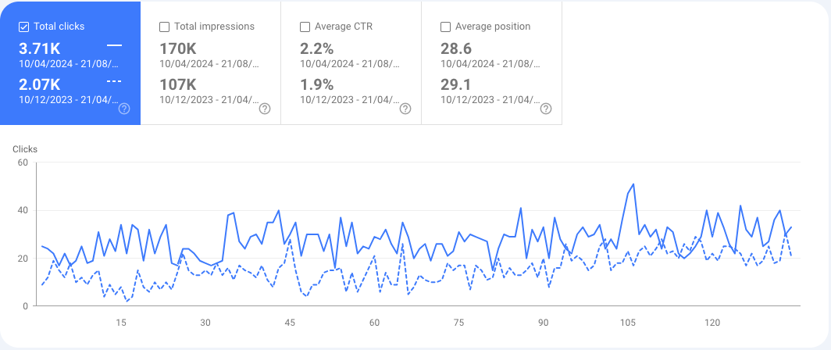Select the 170K impressions value
Screen dimensions: 831x350
tap(177, 49)
